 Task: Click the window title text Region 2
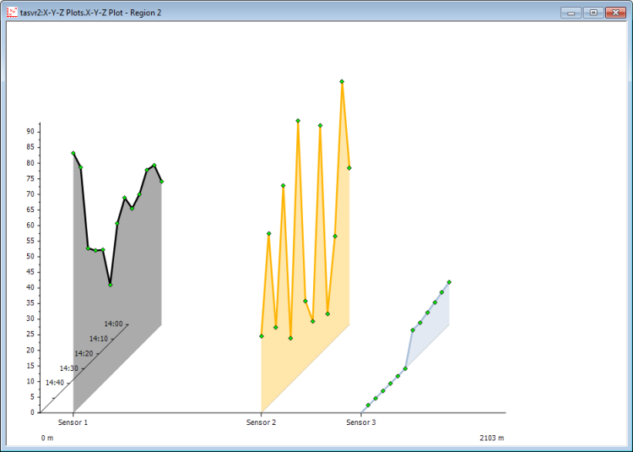point(145,13)
